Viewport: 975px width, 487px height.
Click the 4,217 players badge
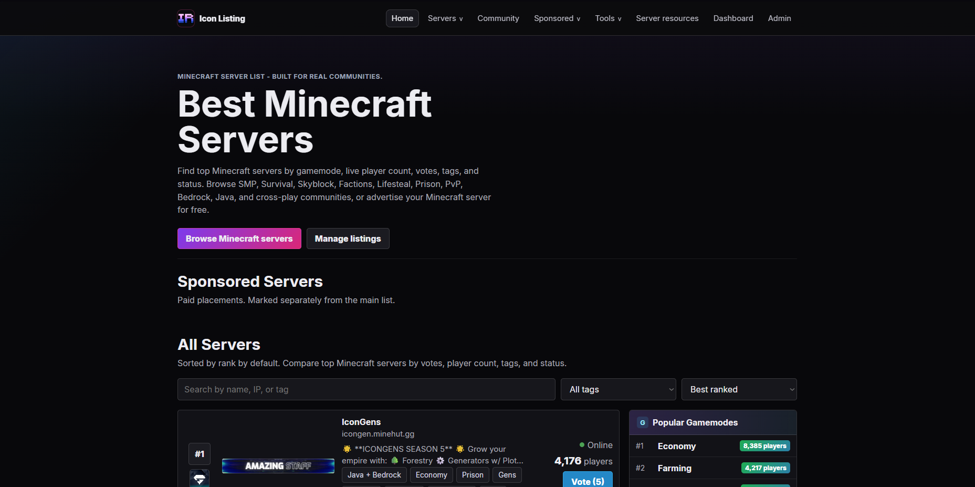coord(766,468)
